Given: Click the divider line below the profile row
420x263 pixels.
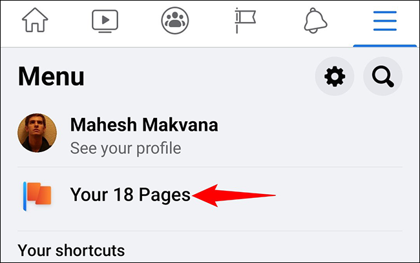Looking at the screenshot, I should click(210, 167).
